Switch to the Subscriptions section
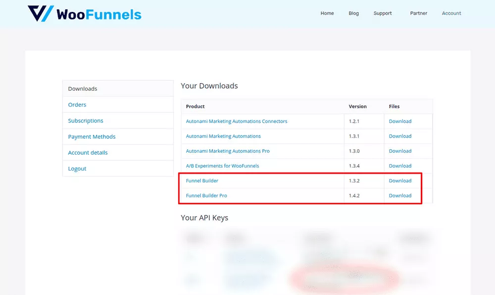The height and width of the screenshot is (295, 495). pyautogui.click(x=86, y=120)
